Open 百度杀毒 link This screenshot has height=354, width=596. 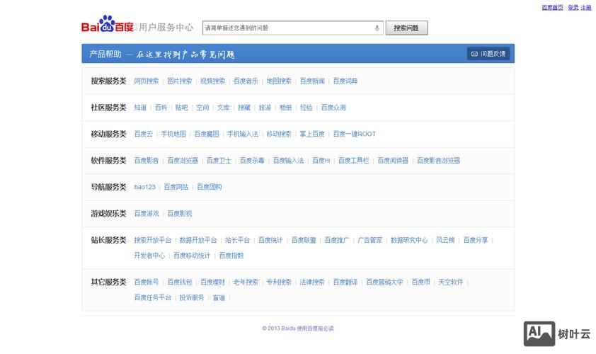point(251,161)
